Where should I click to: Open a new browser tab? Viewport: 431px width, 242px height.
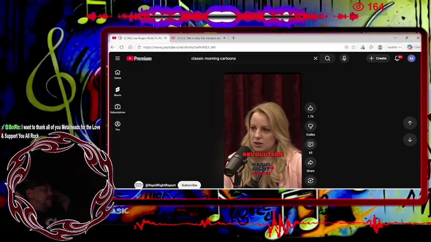pos(233,38)
